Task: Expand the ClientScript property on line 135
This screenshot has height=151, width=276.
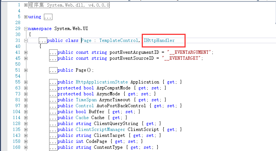Action: coord(26,129)
